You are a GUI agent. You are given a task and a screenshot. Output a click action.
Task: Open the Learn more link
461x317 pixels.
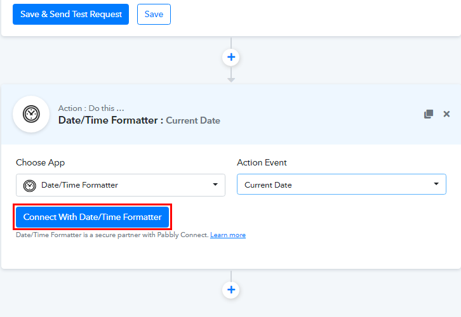[x=228, y=235]
